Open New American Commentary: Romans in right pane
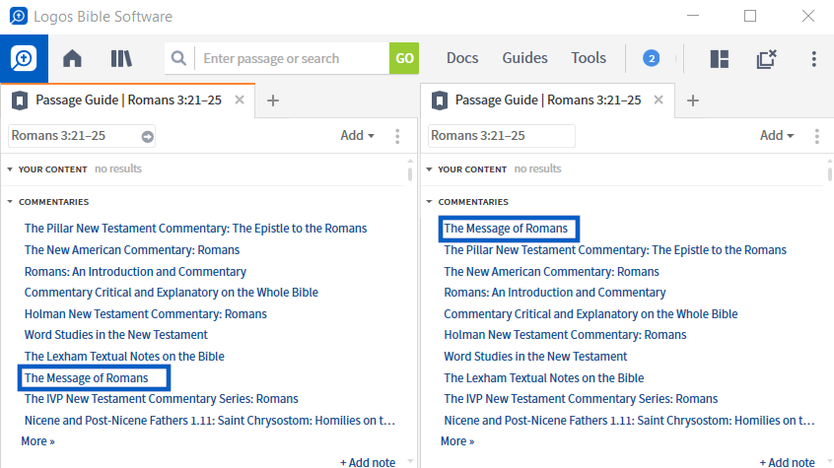The image size is (834, 468). pos(552,272)
